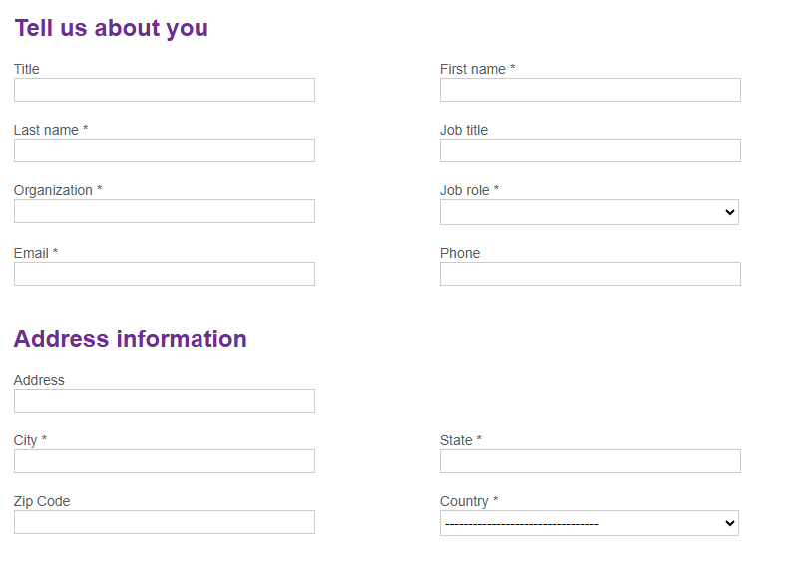Focus the Phone number text box
Screen dimensions: 800x564
click(x=590, y=274)
